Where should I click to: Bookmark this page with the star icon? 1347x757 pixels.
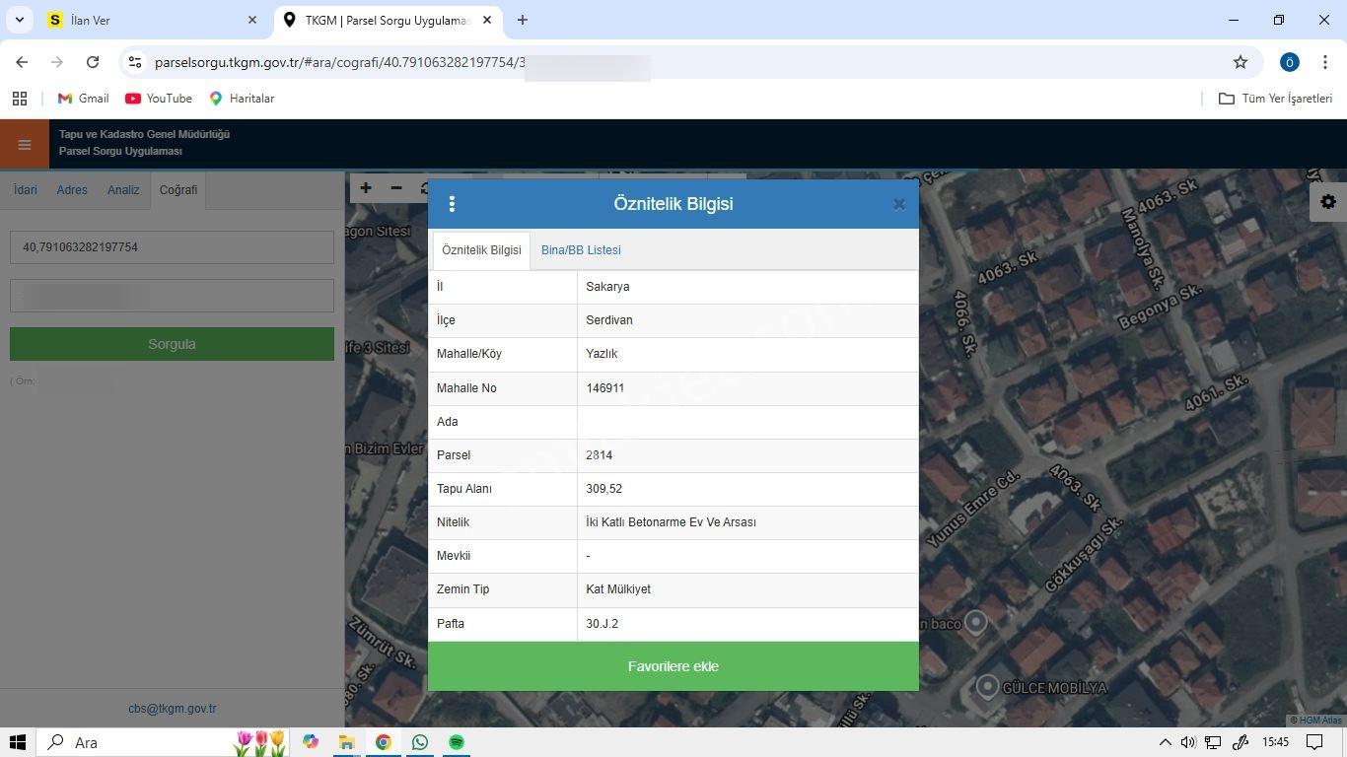click(1241, 62)
